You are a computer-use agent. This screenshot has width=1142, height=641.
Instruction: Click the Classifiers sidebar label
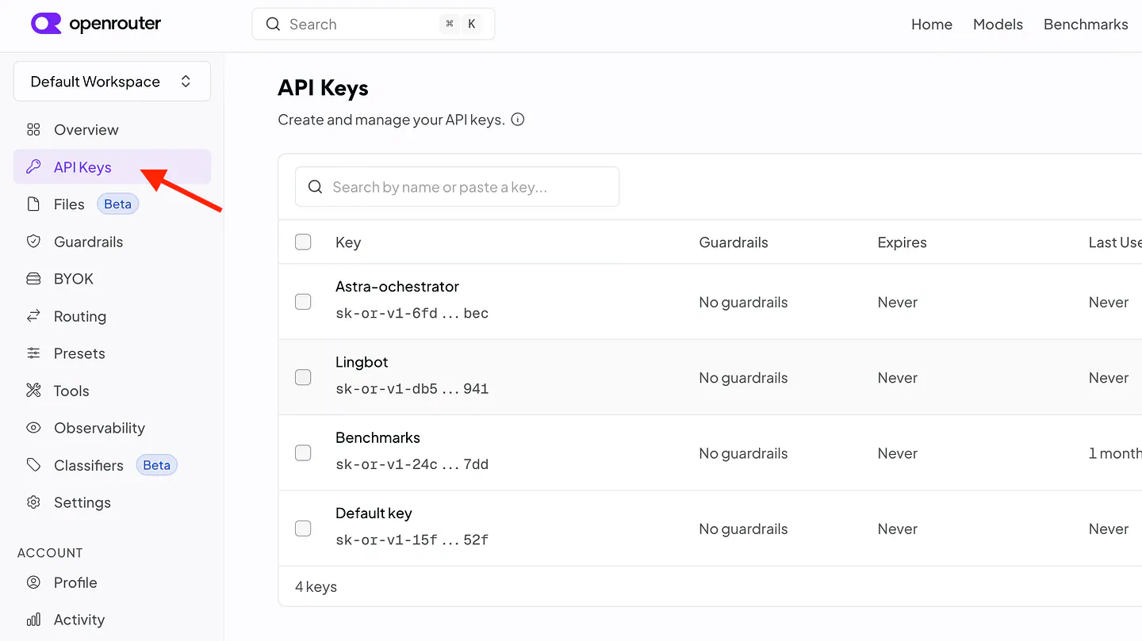[89, 465]
